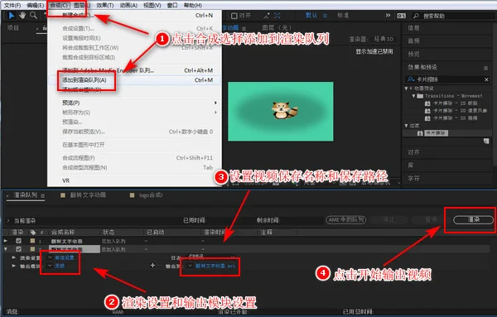This screenshot has width=497, height=317.
Task: Open the 动画(A) menu
Action: tap(128, 5)
